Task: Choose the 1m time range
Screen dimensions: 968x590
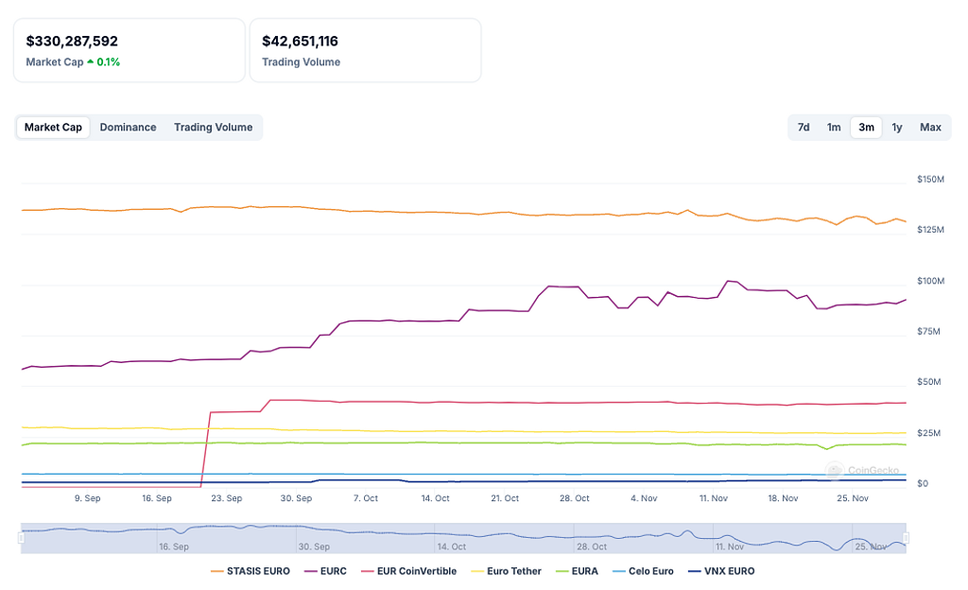Action: (x=834, y=128)
